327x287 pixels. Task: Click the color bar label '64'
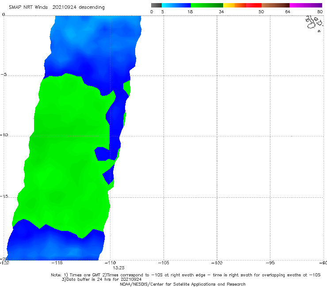pyautogui.click(x=288, y=12)
